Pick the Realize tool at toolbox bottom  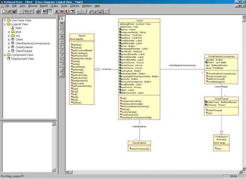click(62, 74)
